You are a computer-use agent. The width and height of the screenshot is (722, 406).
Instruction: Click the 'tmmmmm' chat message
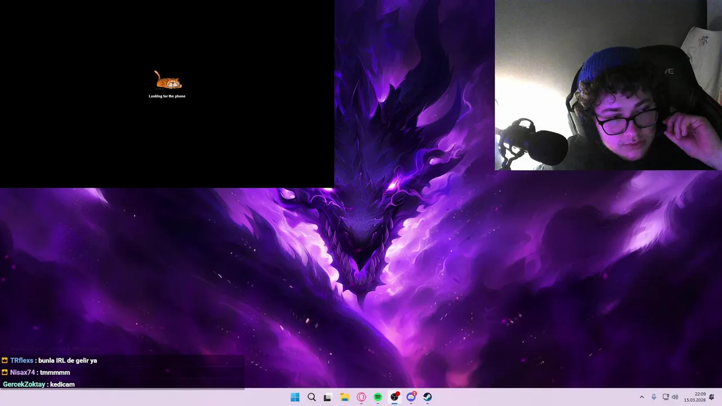55,372
